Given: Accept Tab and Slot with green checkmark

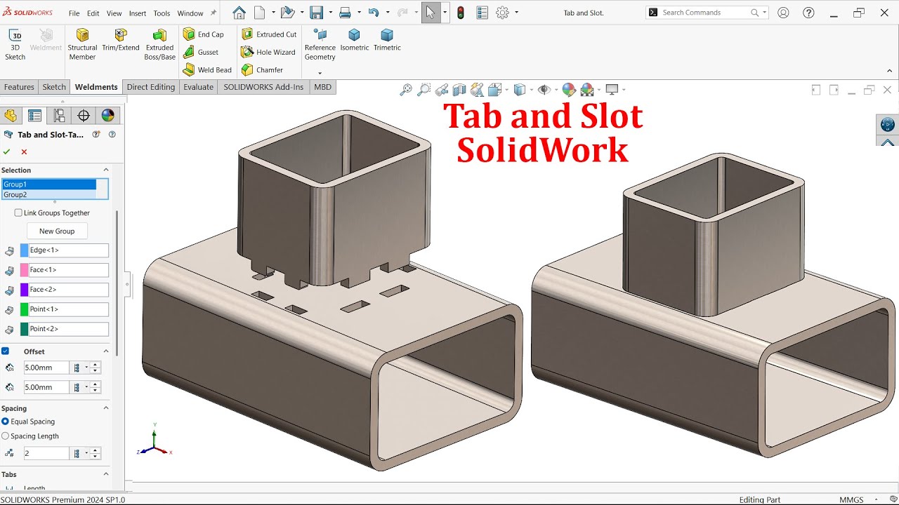Looking at the screenshot, I should (x=7, y=151).
